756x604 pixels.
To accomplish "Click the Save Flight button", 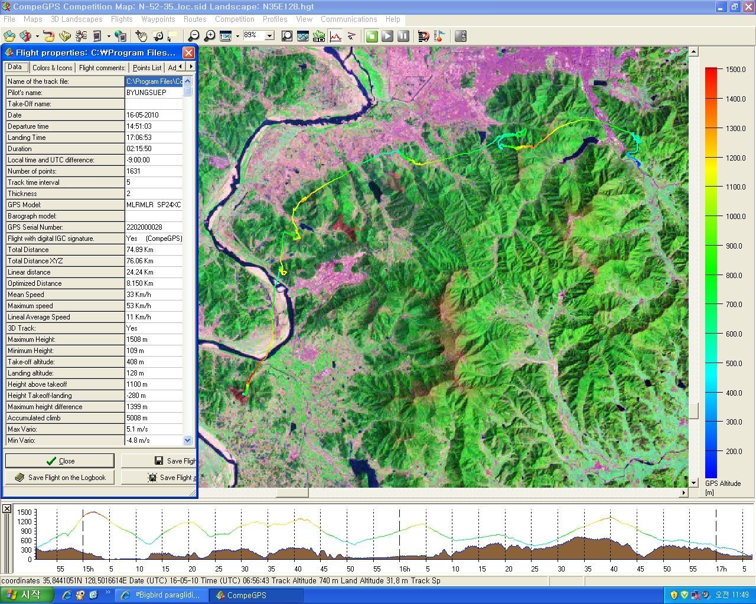I will click(x=158, y=461).
